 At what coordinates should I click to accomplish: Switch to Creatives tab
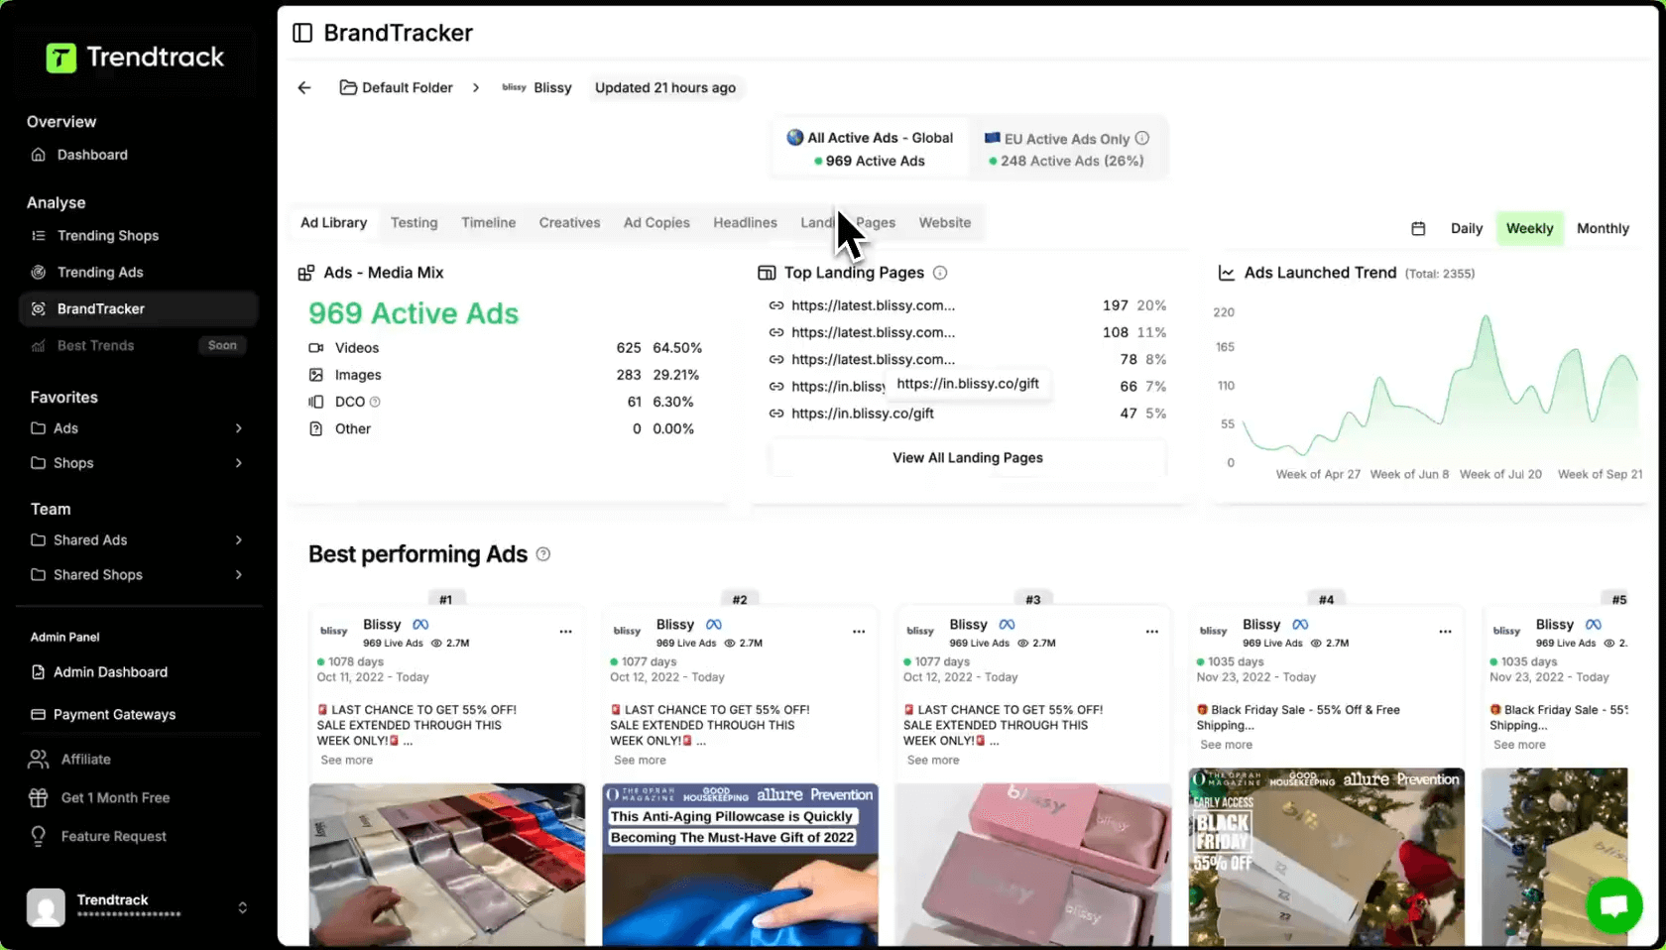tap(569, 223)
